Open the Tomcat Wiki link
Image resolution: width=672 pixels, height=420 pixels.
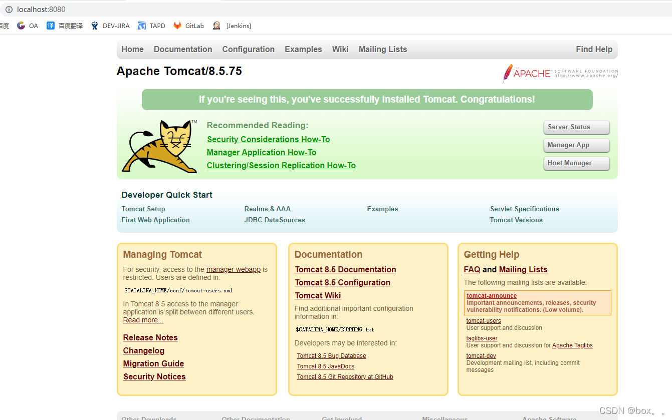point(318,295)
